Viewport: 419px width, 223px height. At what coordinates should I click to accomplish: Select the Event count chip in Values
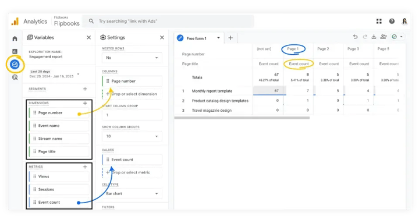[x=132, y=160]
